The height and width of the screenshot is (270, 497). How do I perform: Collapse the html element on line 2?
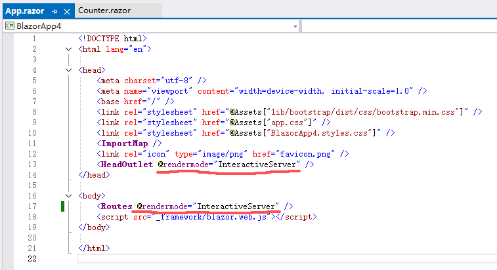[68, 49]
